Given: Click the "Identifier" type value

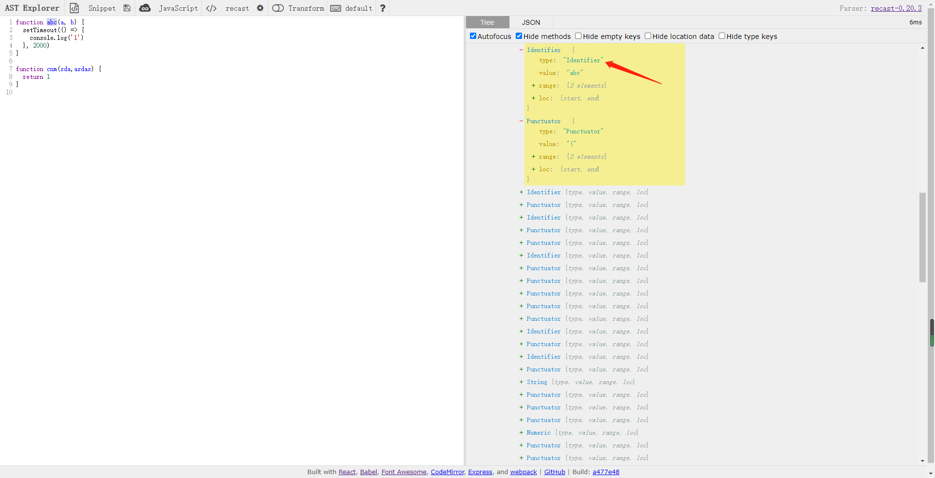Looking at the screenshot, I should click(x=583, y=60).
